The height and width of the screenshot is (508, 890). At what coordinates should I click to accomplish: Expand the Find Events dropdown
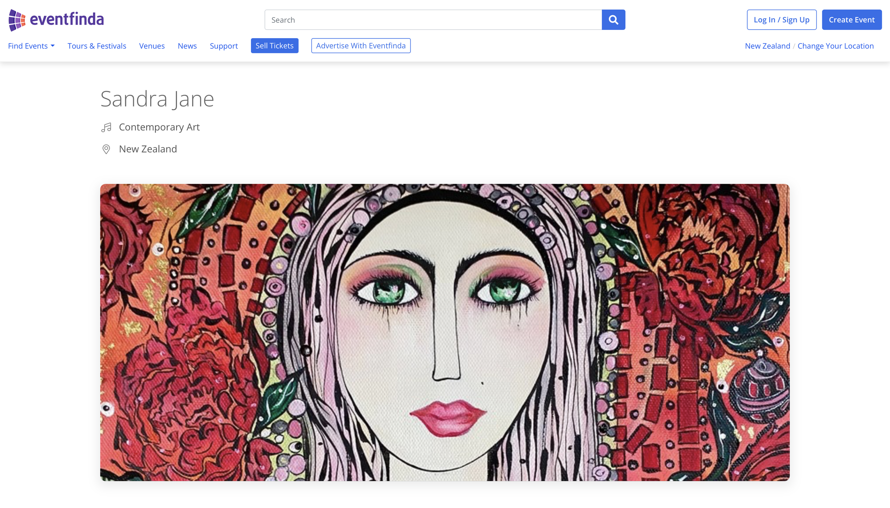(x=31, y=46)
